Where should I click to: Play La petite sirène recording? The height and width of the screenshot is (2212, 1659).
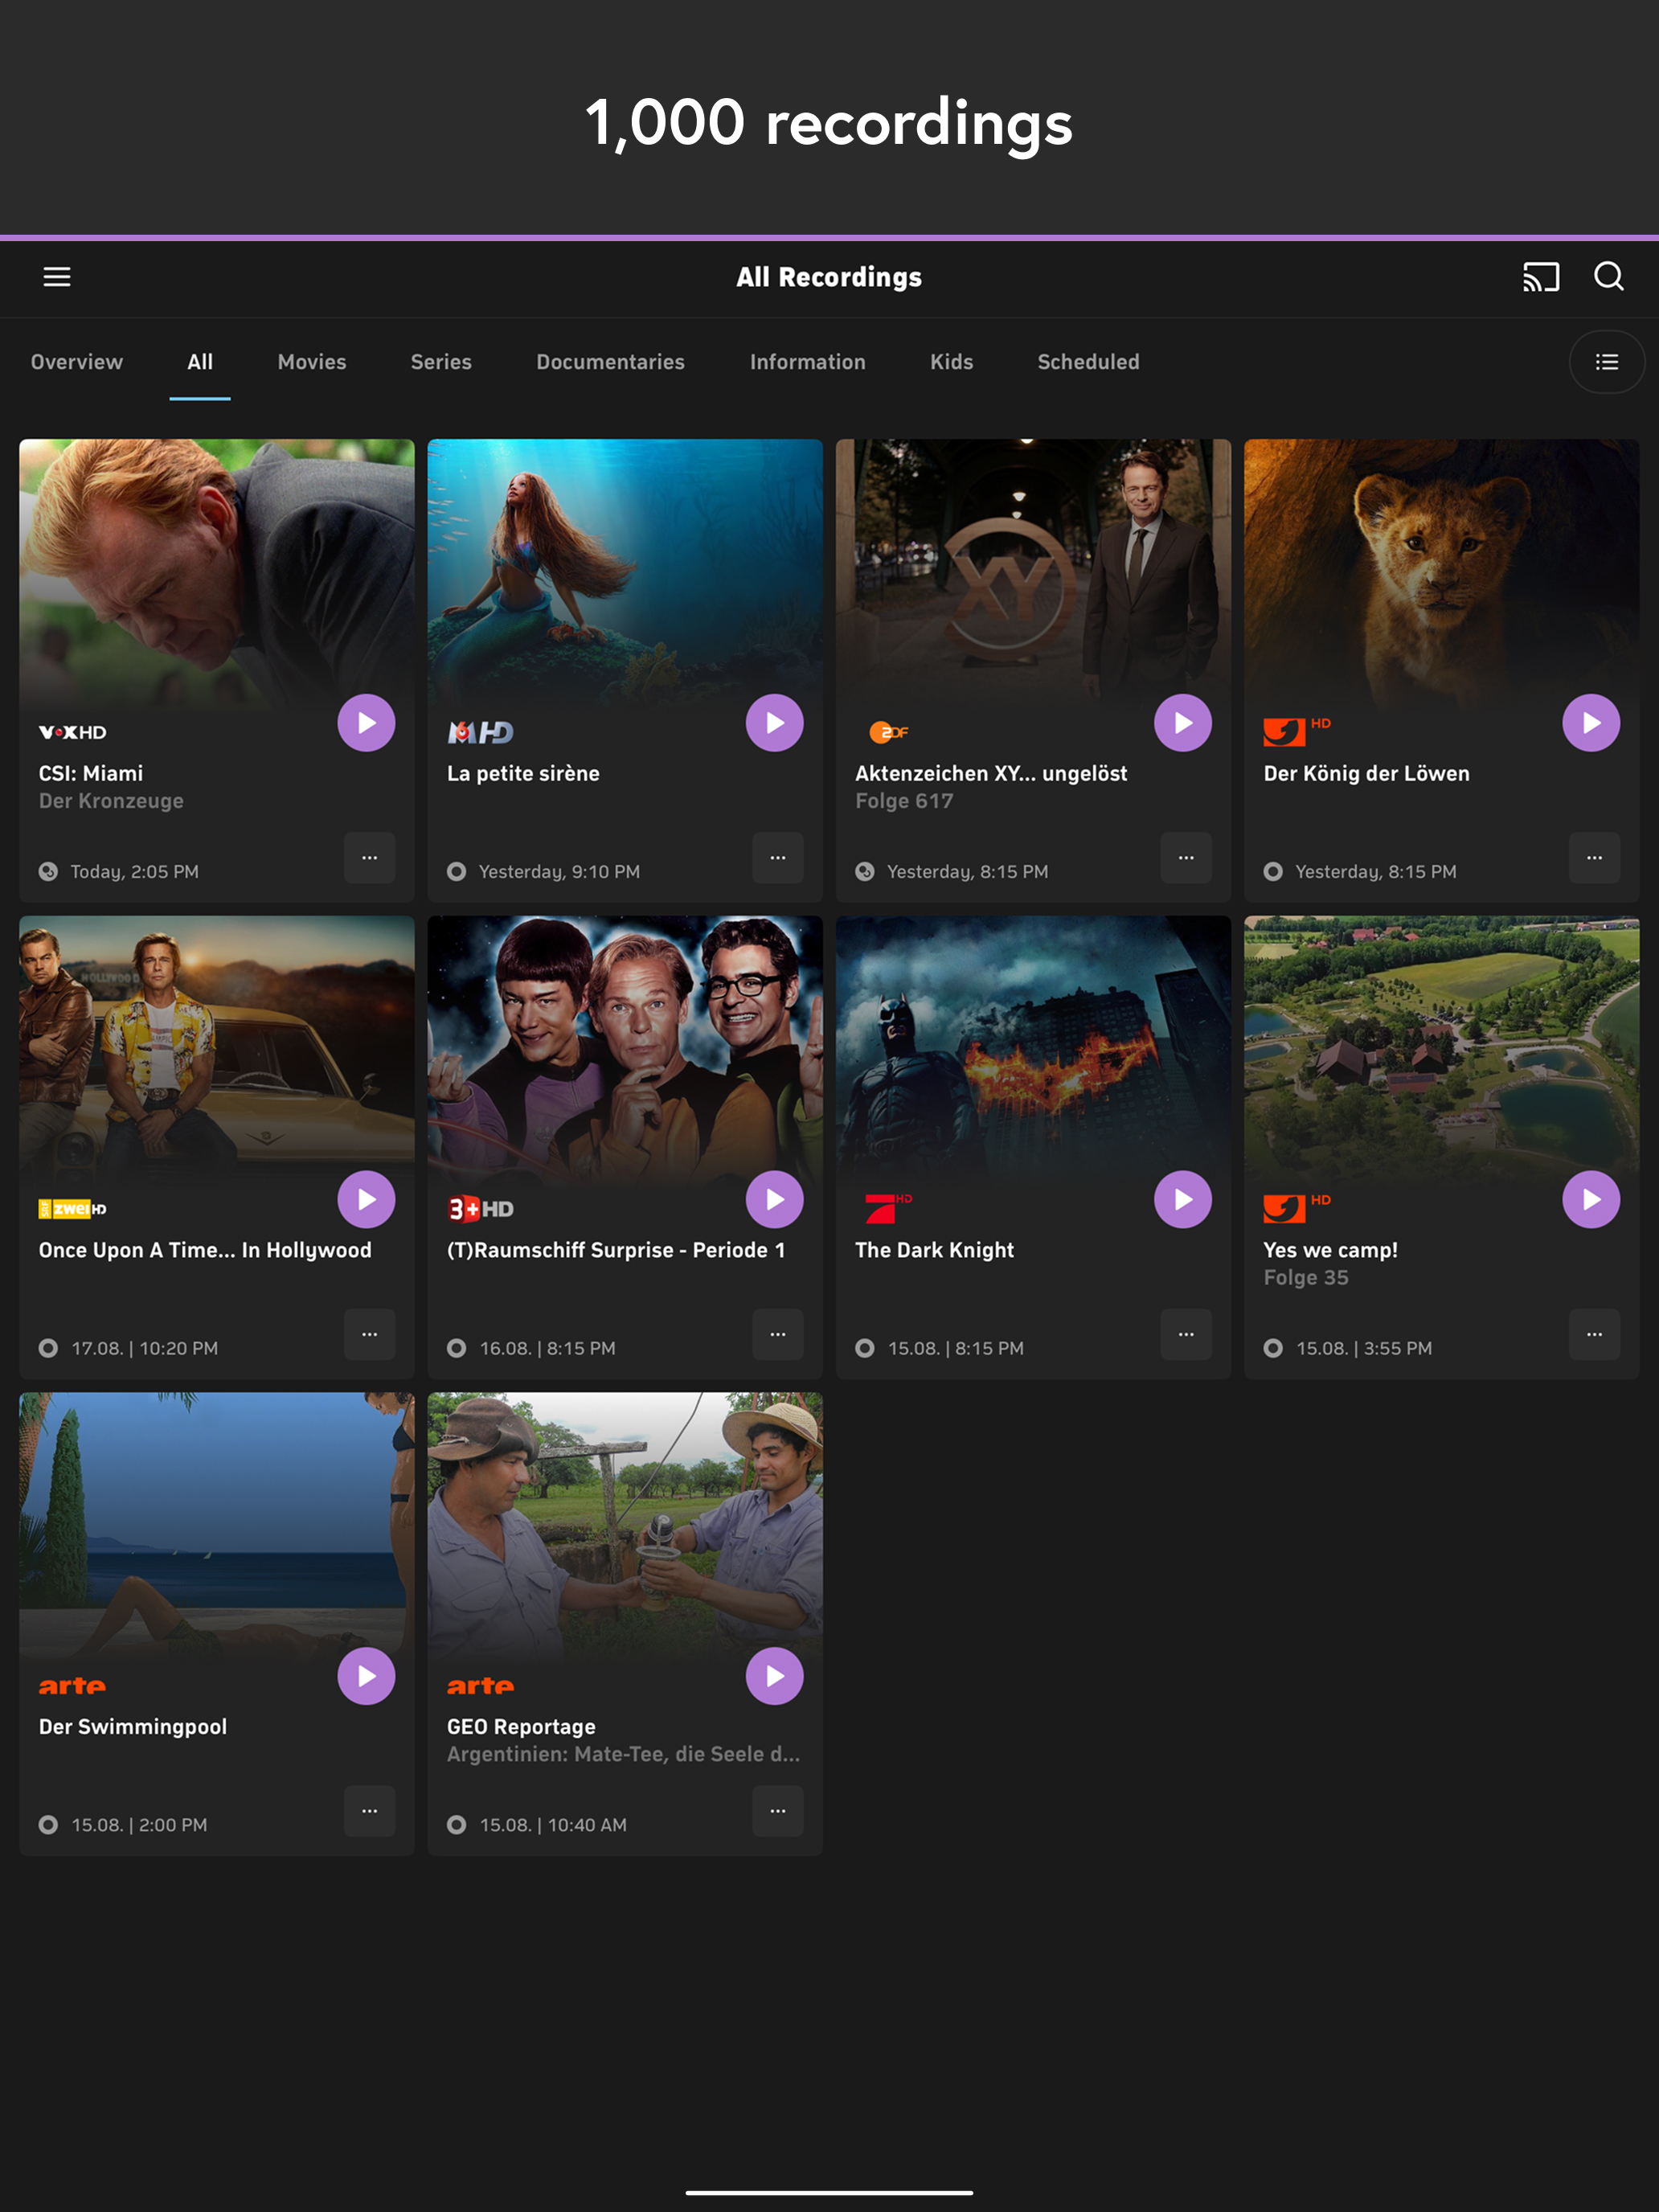[775, 723]
